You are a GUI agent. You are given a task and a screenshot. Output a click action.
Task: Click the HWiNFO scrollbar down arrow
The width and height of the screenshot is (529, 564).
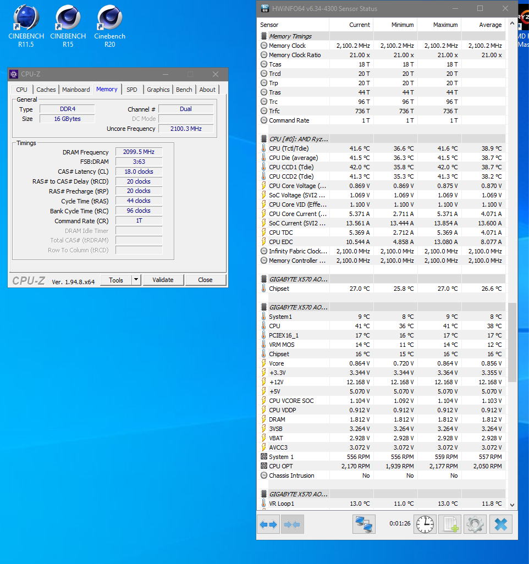pyautogui.click(x=512, y=505)
